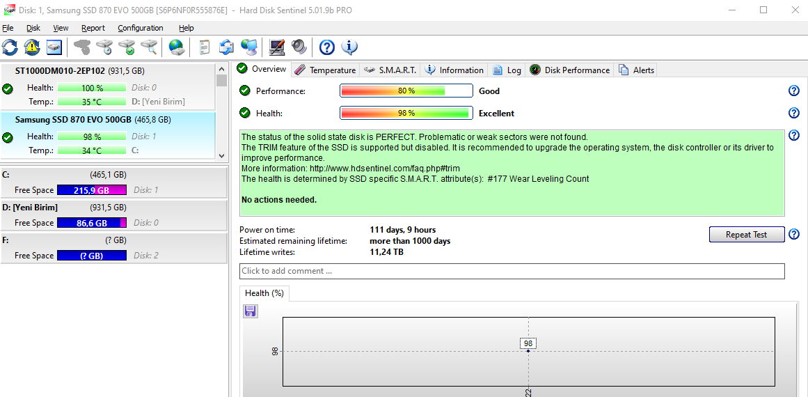Select the F: partition entry
The width and height of the screenshot is (808, 397).
tap(113, 248)
